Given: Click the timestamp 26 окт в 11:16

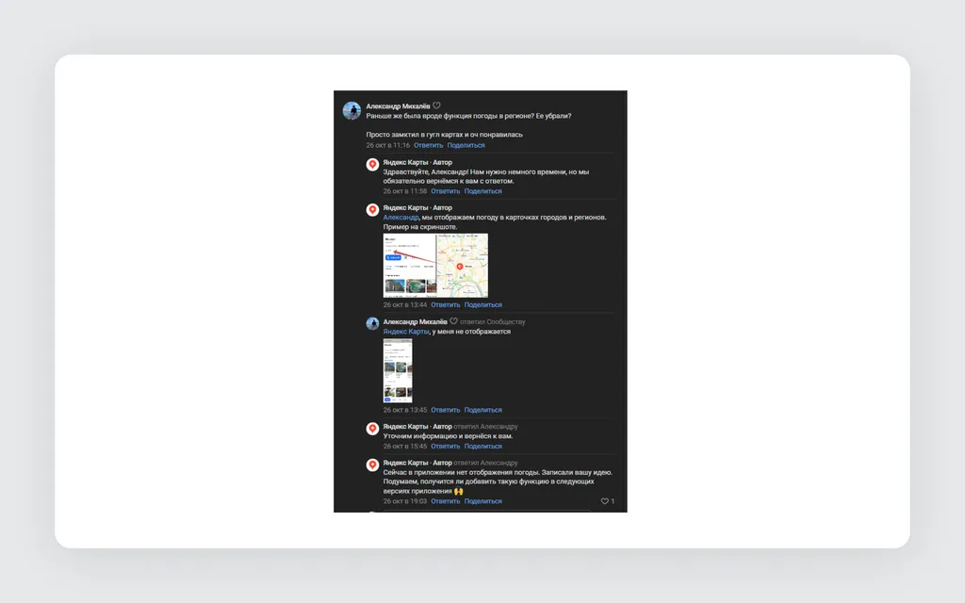Looking at the screenshot, I should point(387,145).
